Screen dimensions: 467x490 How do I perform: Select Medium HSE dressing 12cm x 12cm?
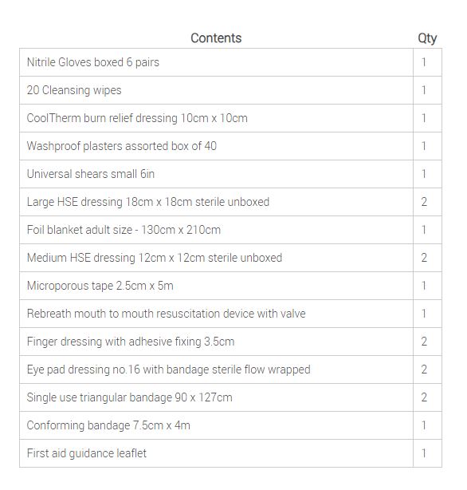point(230,258)
